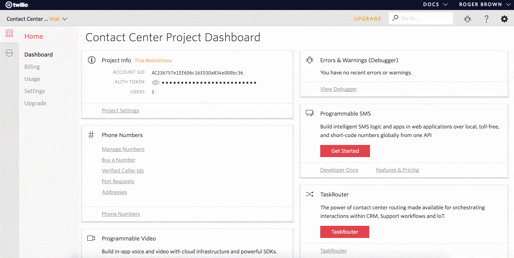The width and height of the screenshot is (514, 258).
Task: Open the Verified Caller Ids link
Action: coord(123,171)
